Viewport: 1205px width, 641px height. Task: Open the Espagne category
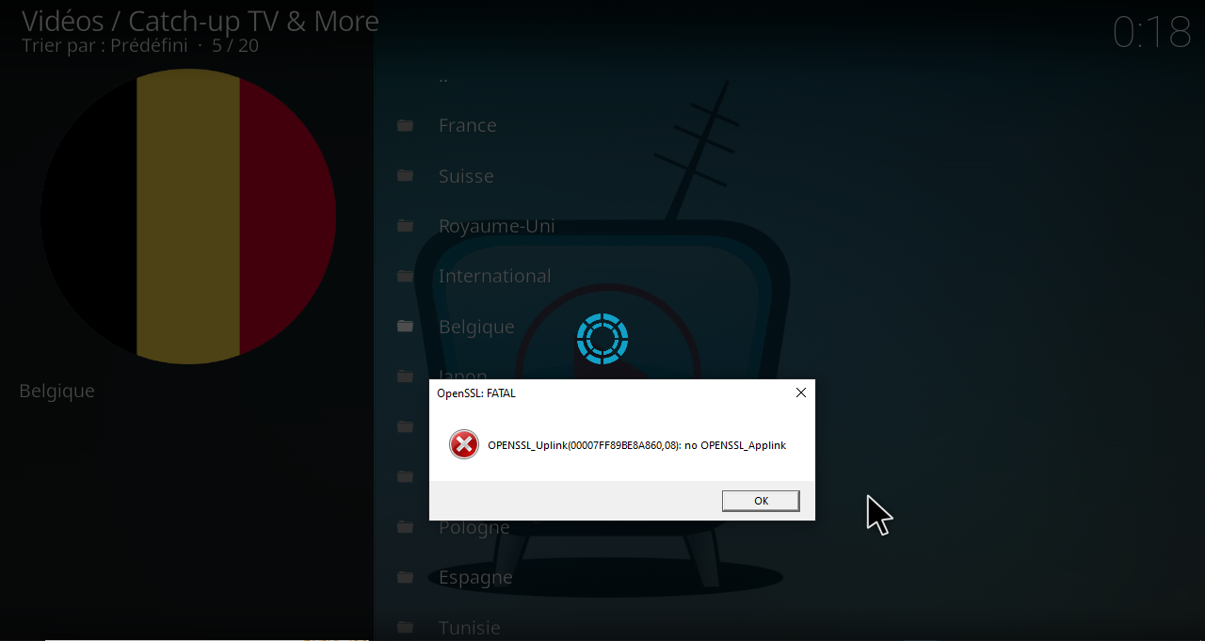tap(475, 577)
